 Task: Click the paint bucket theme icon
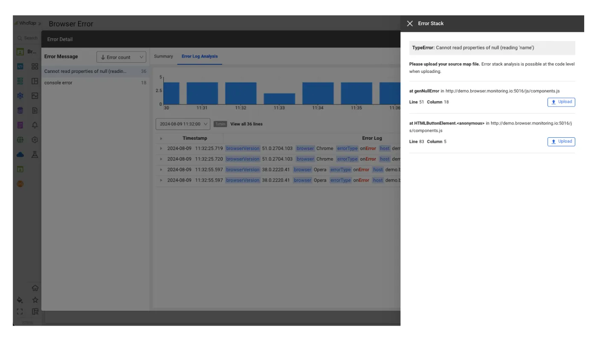(x=20, y=300)
